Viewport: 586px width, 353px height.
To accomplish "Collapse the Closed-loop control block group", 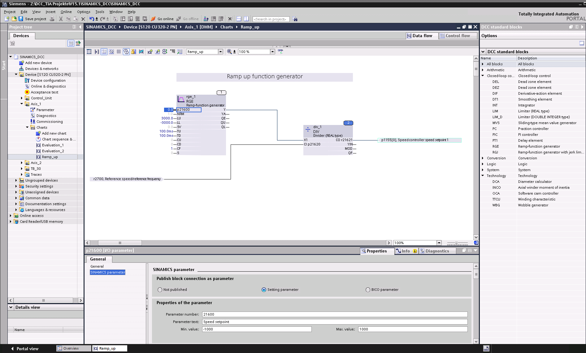I will click(483, 75).
